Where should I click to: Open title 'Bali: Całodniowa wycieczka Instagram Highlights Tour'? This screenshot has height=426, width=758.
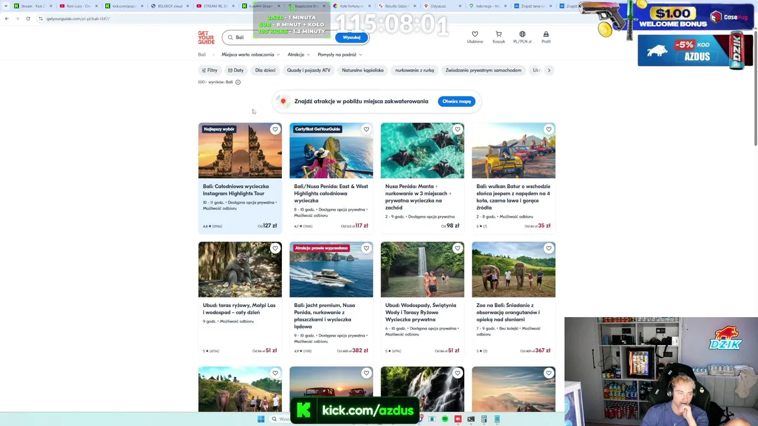pos(236,190)
